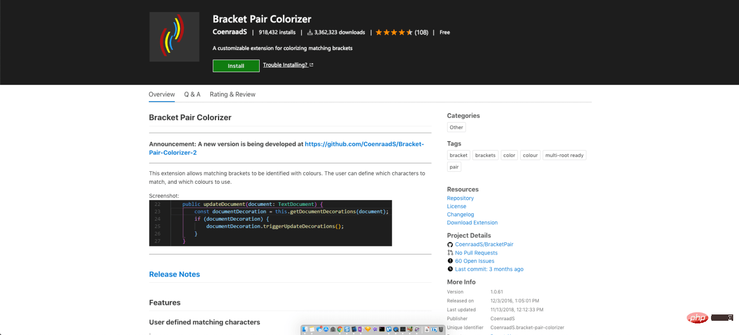Open the Trouble Installing? help link
Viewport: 739px width, 335px height.
288,65
